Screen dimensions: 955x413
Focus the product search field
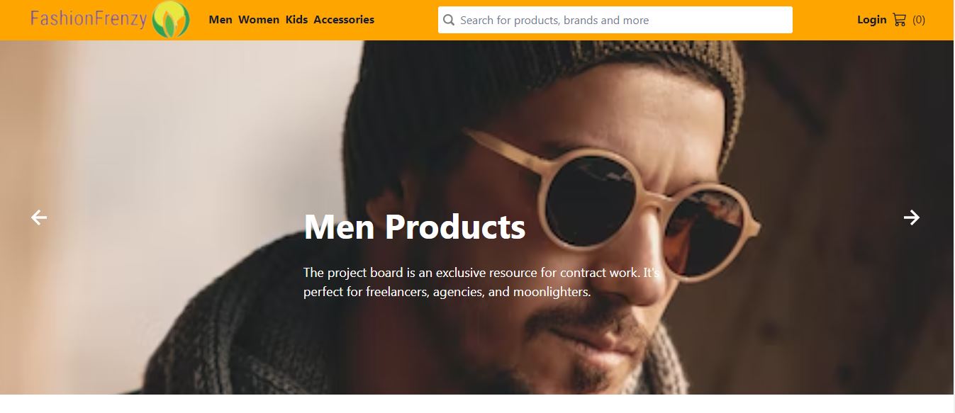point(617,20)
